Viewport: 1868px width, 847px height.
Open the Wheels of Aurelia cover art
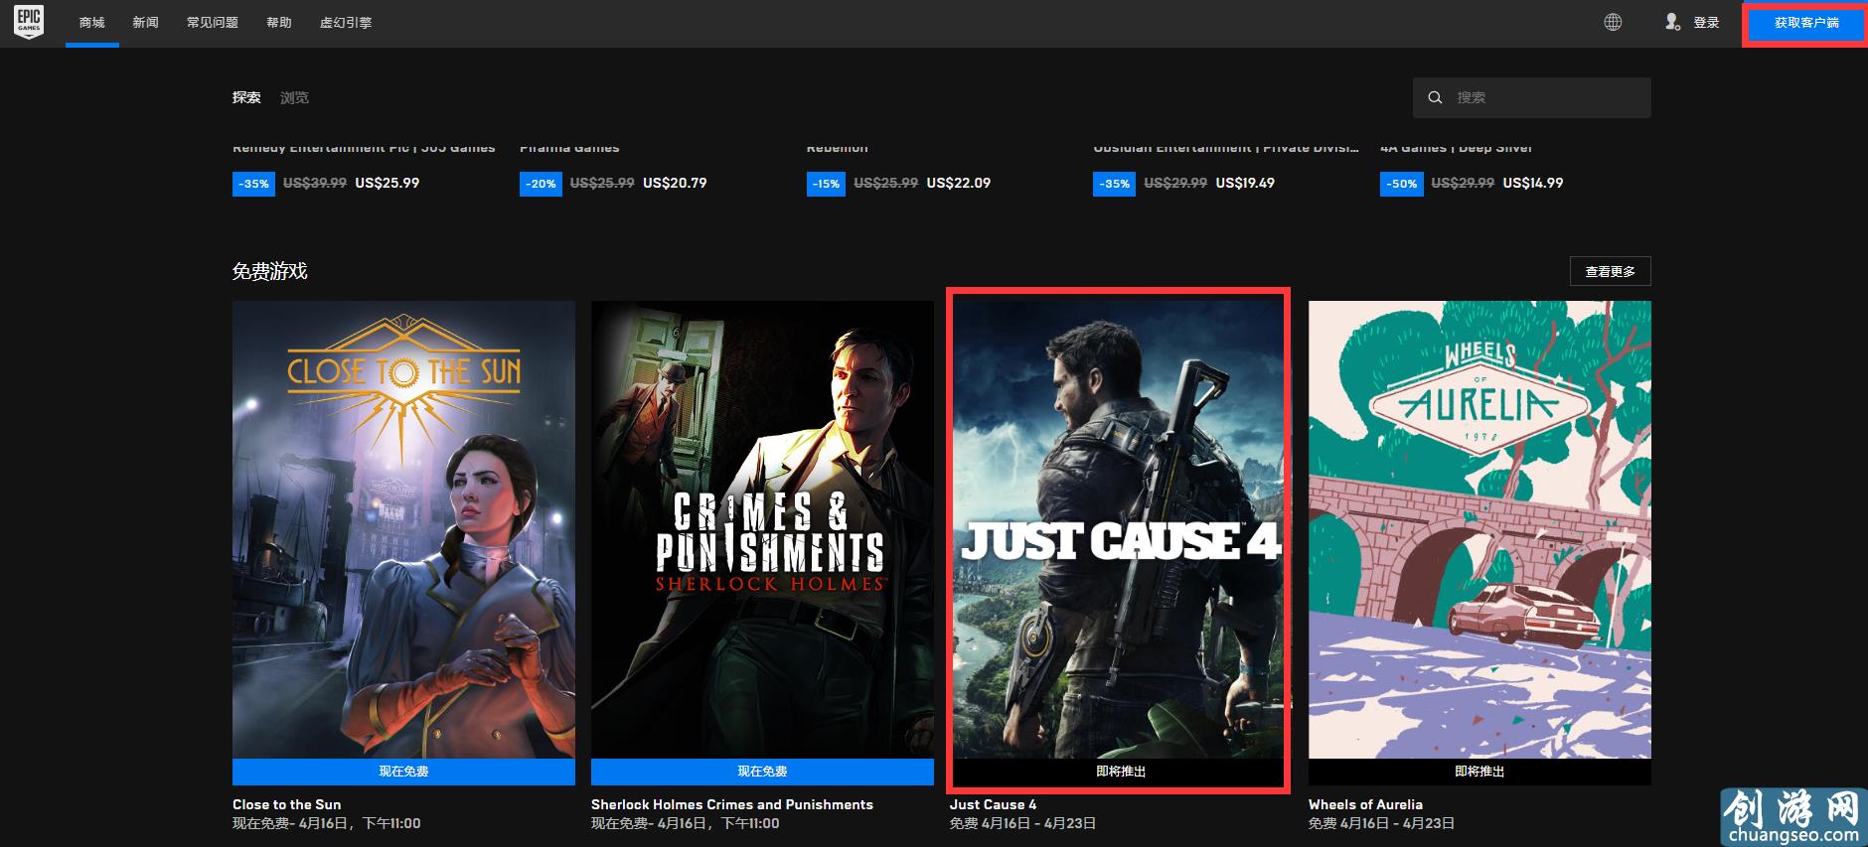tap(1479, 529)
